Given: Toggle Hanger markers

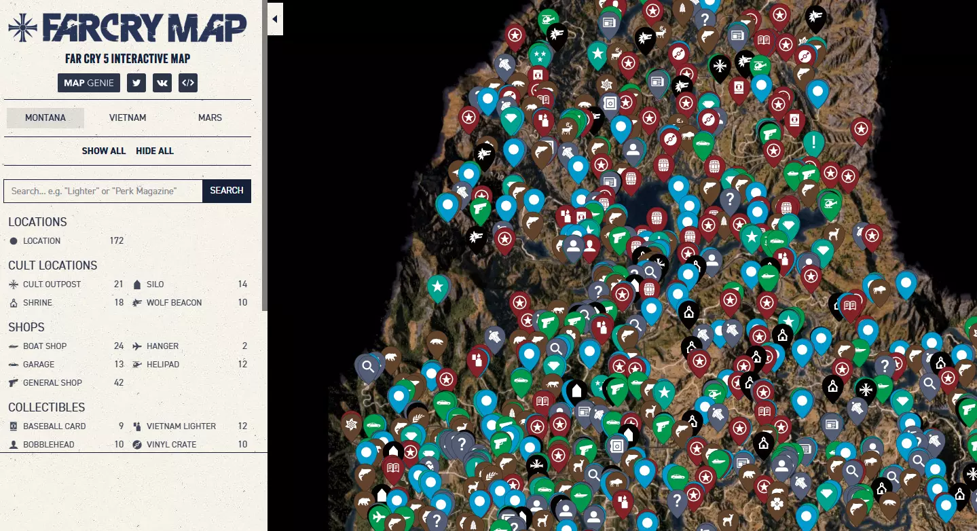Looking at the screenshot, I should click(190, 346).
